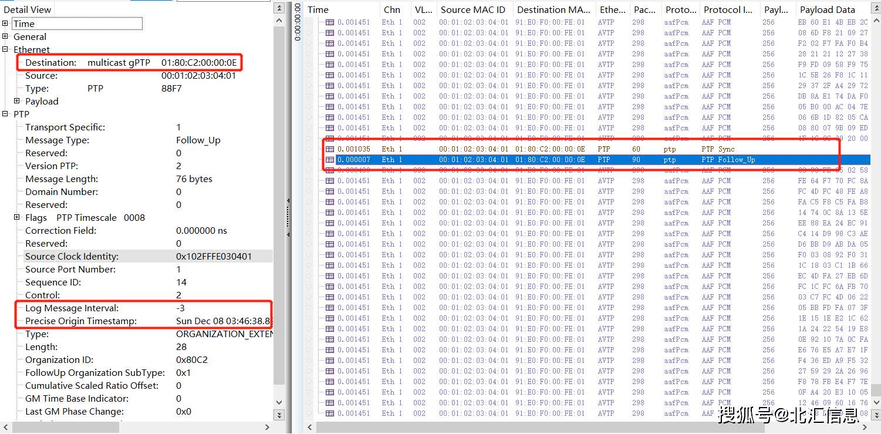The image size is (881, 434).
Task: Click the jump-to-top double-arrow icon in Detail View
Action: [x=279, y=9]
